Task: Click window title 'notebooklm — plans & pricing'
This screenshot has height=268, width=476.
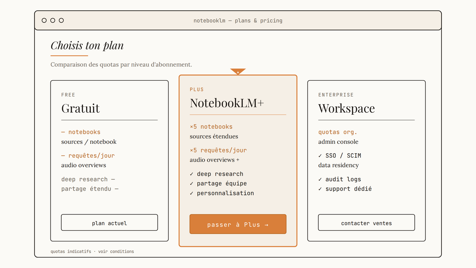Action: 238,20
